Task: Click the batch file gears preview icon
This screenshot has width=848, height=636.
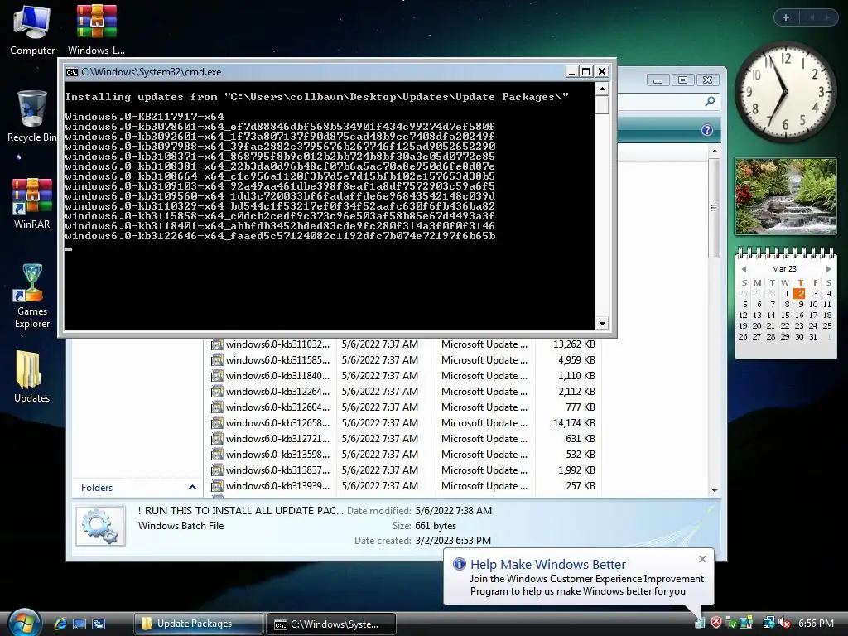Action: tap(100, 526)
